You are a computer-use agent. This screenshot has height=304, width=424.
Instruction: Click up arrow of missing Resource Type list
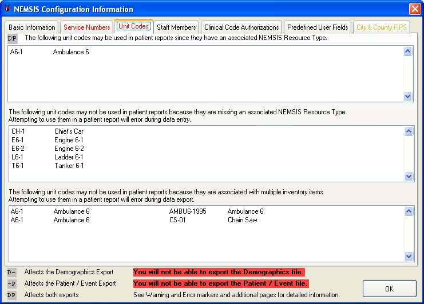(x=409, y=131)
